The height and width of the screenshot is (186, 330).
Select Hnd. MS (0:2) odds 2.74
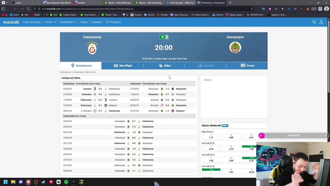pyautogui.click(x=211, y=148)
